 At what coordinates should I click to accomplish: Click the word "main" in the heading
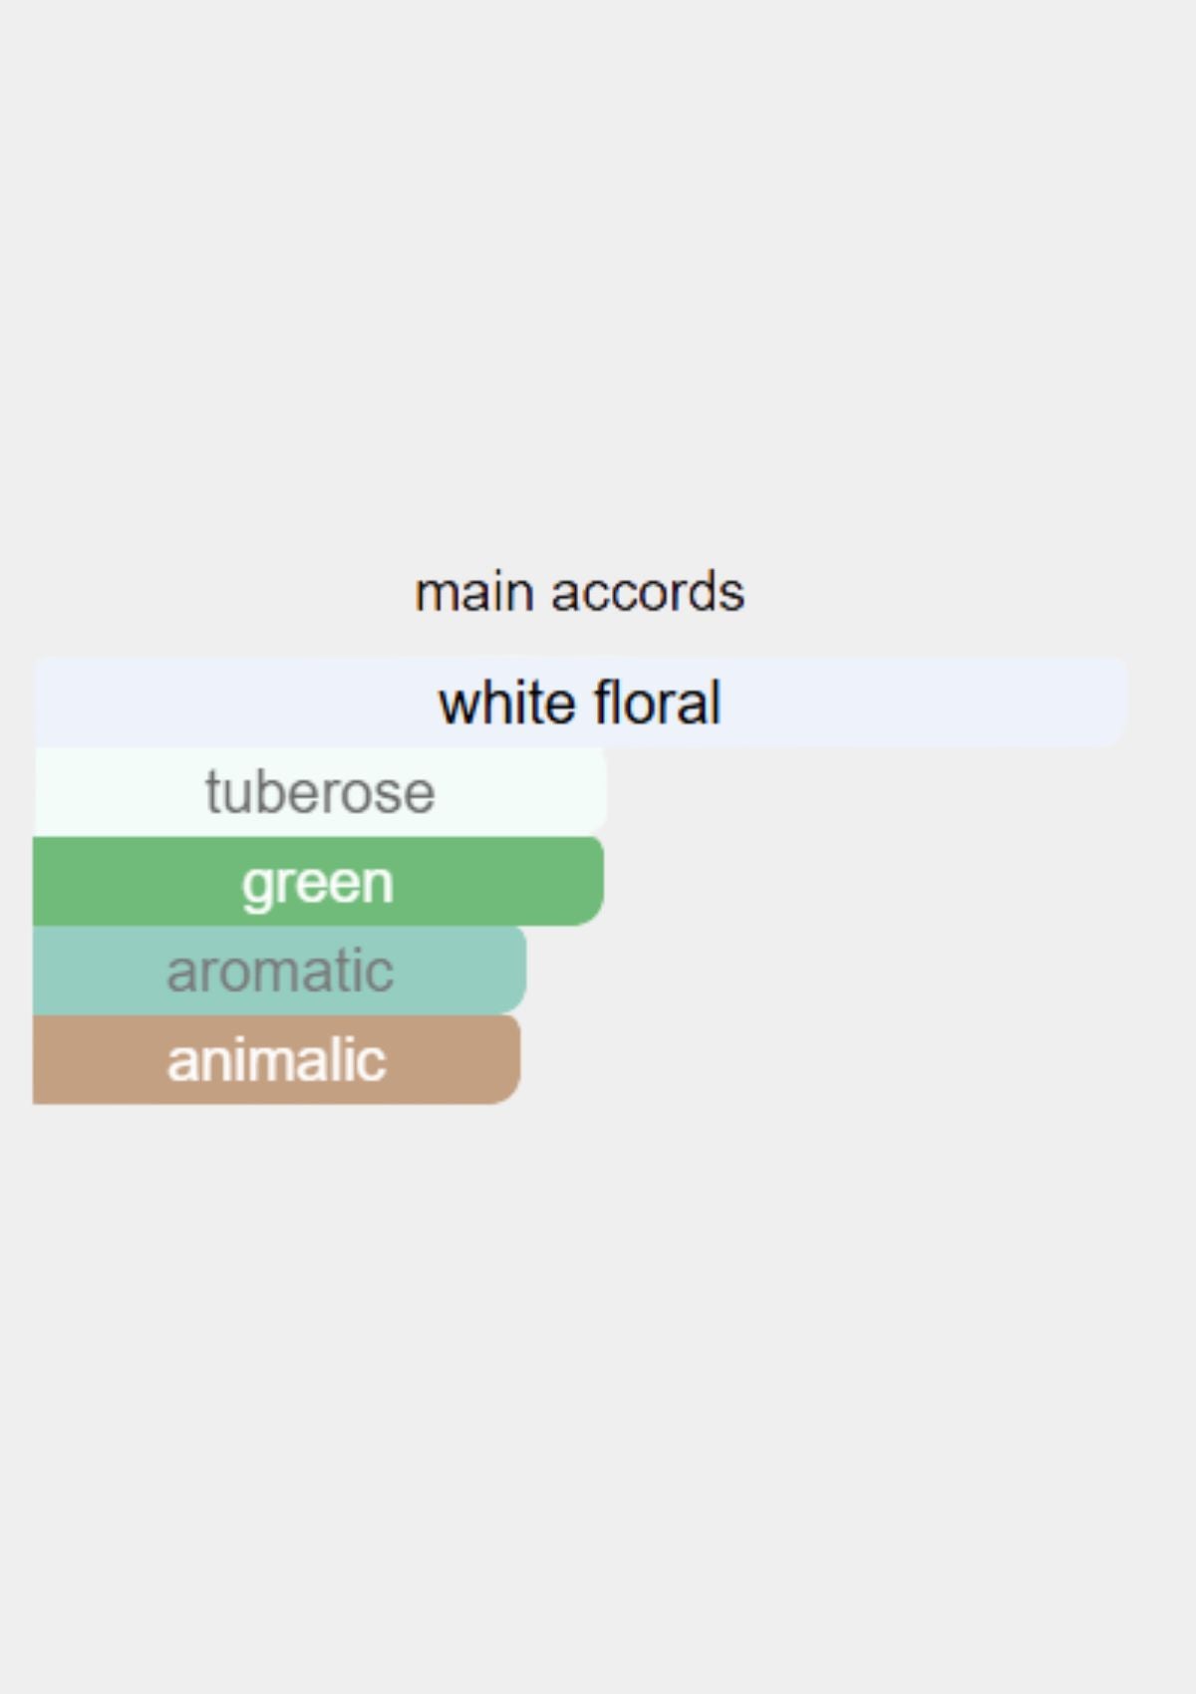(x=473, y=592)
